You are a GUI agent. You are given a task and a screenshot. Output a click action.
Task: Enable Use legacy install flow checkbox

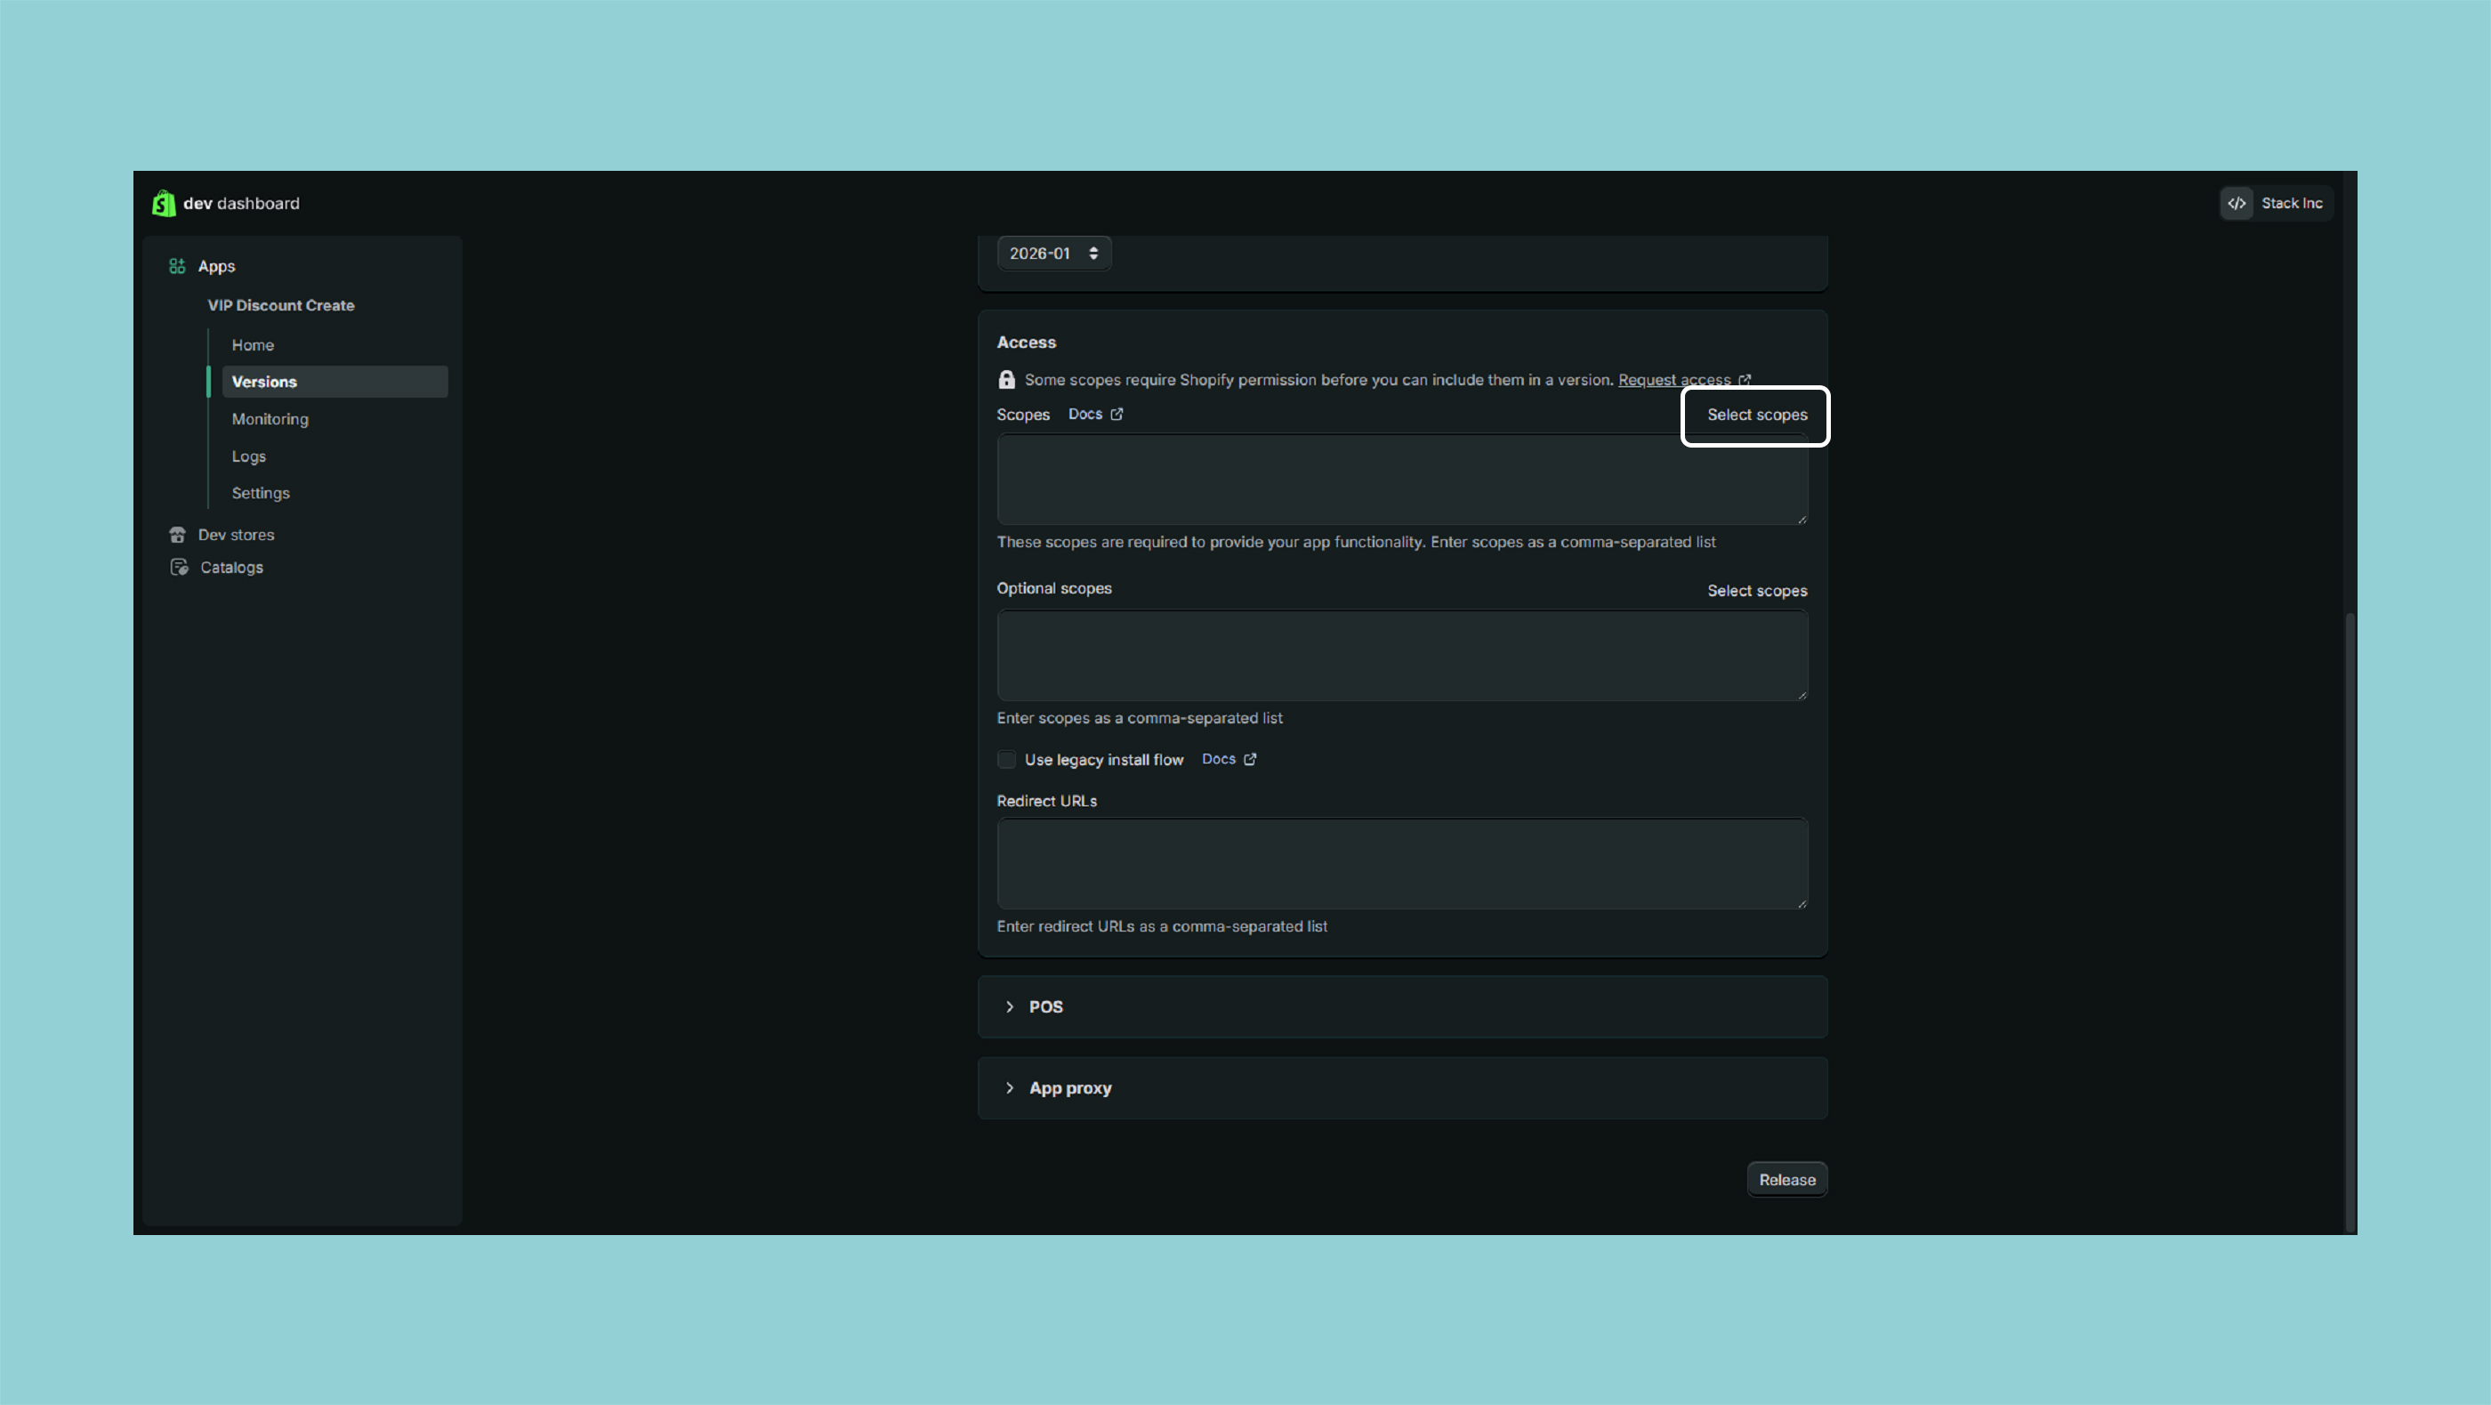pos(1007,760)
